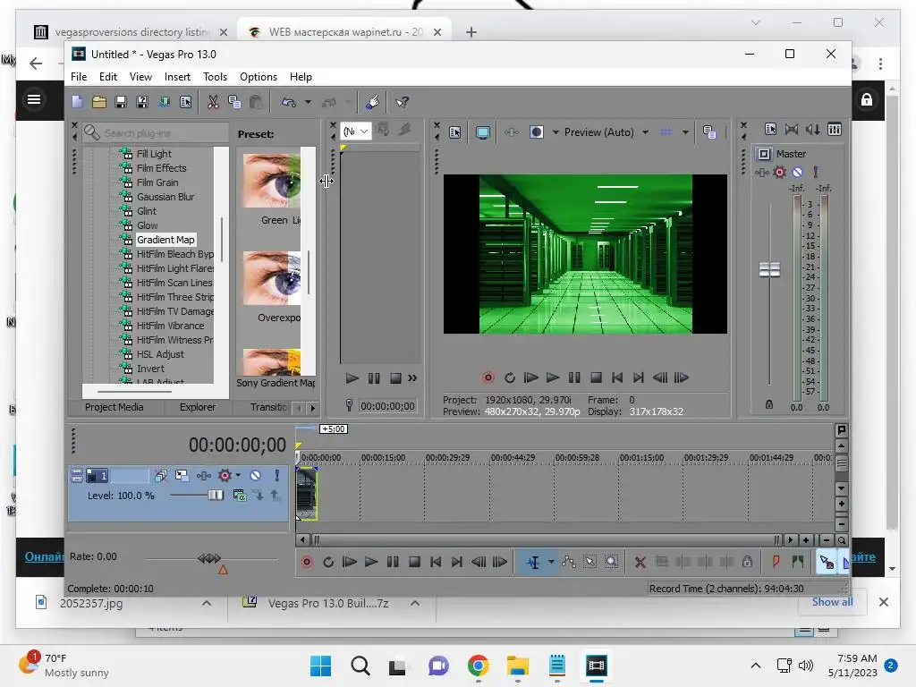Click the Save disk icon in toolbar
This screenshot has width=916, height=687.
(121, 102)
